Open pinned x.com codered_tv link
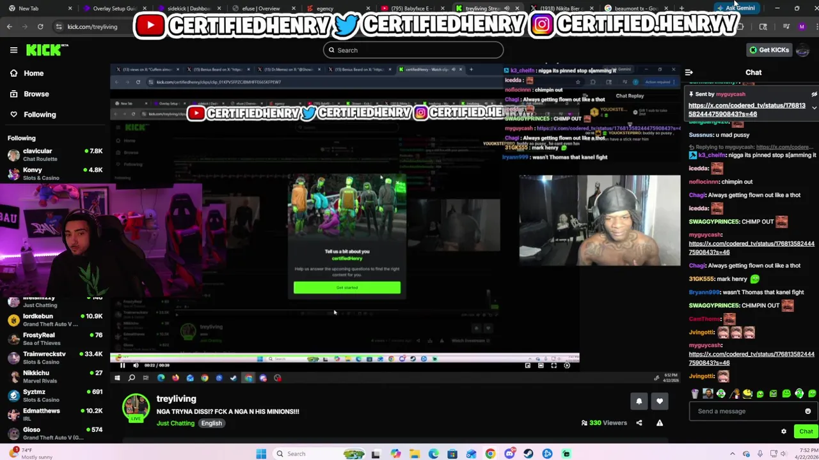 747,110
